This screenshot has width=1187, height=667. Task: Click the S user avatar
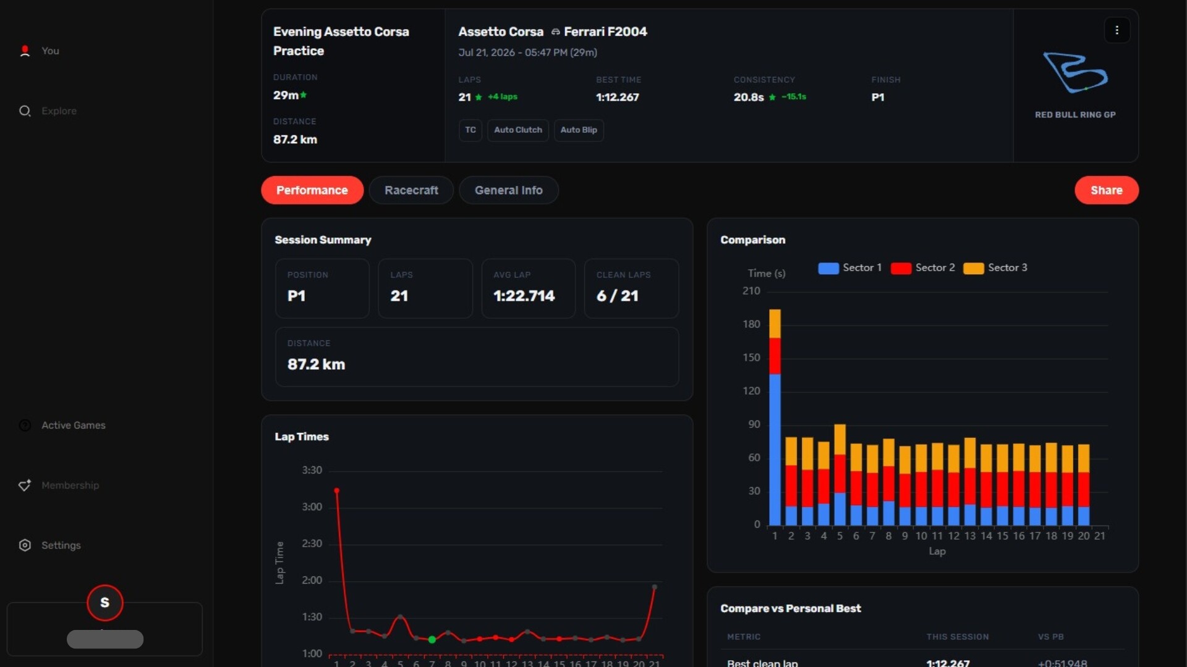[105, 602]
